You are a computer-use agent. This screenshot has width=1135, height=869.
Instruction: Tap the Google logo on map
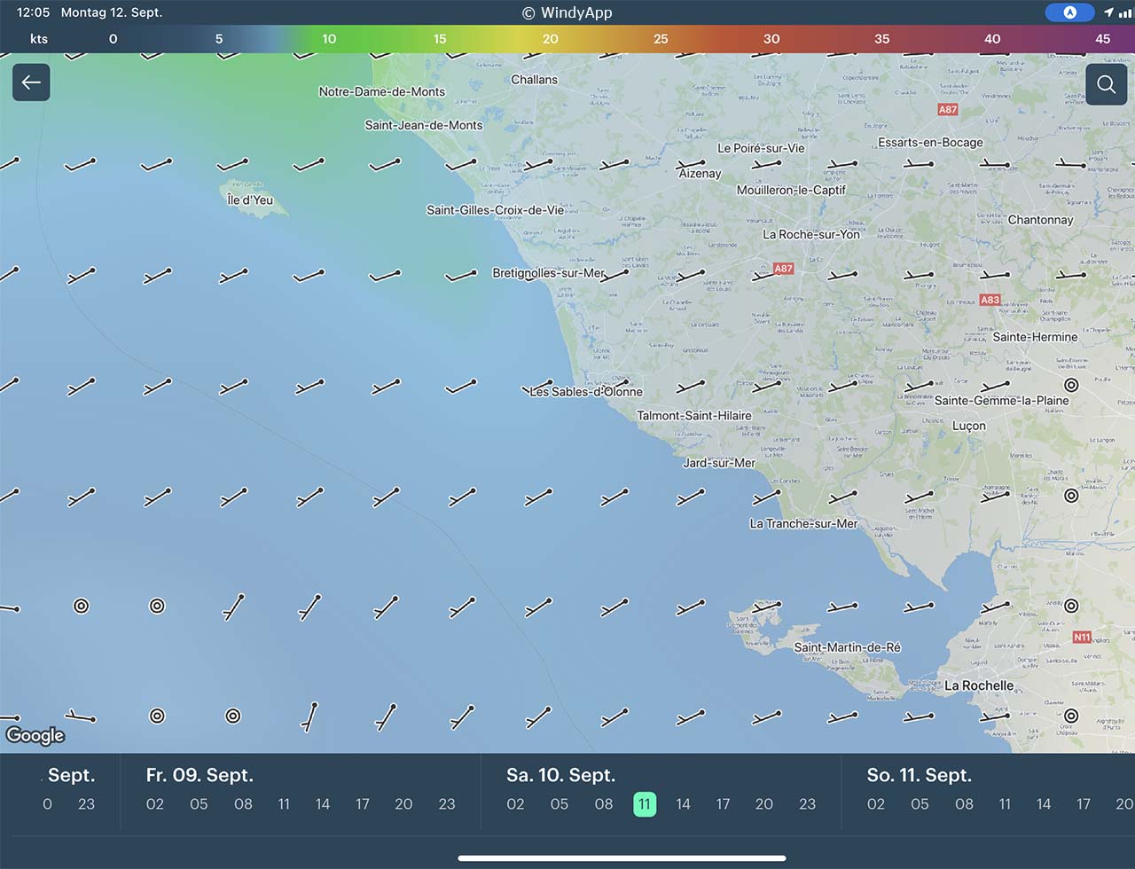tap(35, 735)
